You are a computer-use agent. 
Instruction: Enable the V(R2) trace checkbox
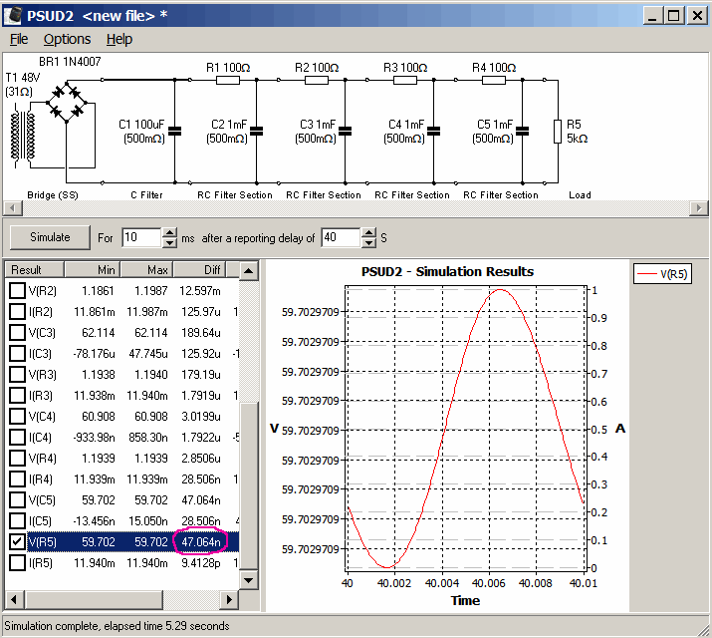(x=17, y=290)
